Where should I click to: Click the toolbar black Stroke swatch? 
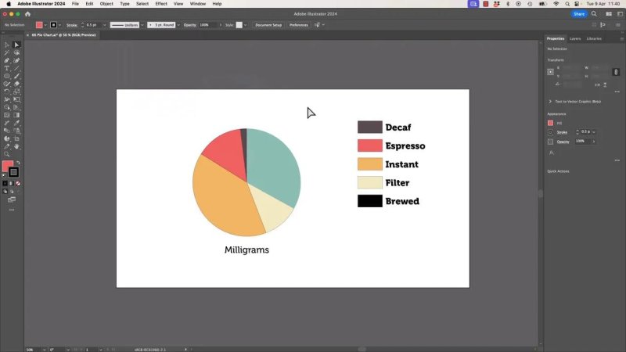coord(13,172)
